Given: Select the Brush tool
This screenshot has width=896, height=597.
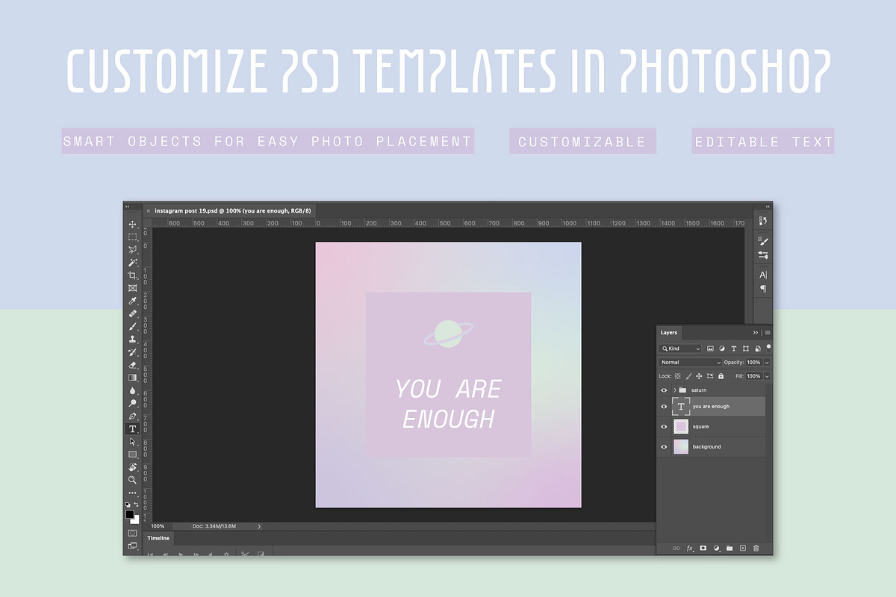Looking at the screenshot, I should click(132, 326).
